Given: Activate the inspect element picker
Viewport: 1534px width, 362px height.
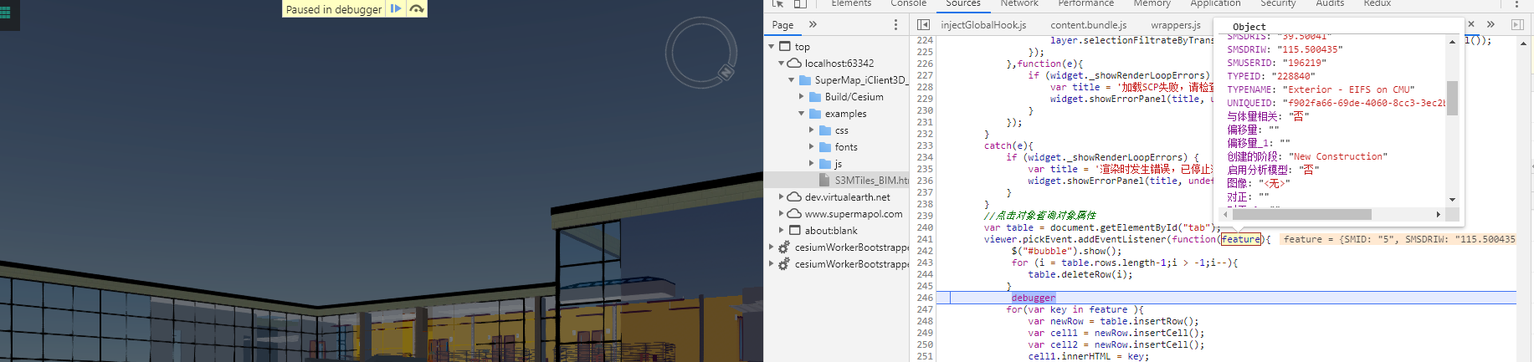Looking at the screenshot, I should pyautogui.click(x=777, y=4).
